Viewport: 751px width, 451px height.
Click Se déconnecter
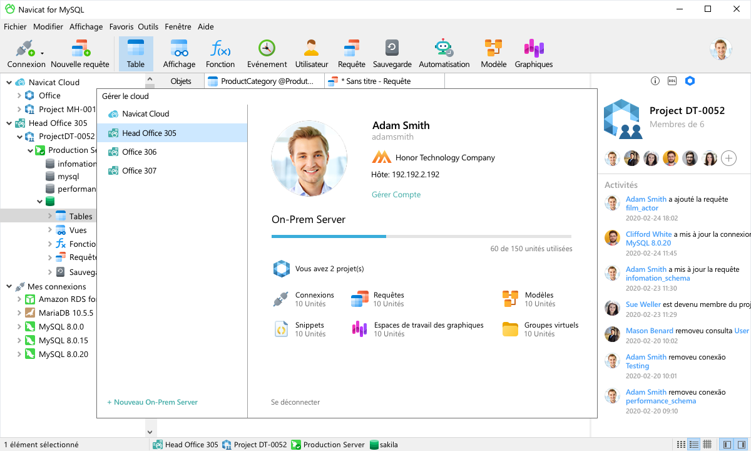click(295, 402)
